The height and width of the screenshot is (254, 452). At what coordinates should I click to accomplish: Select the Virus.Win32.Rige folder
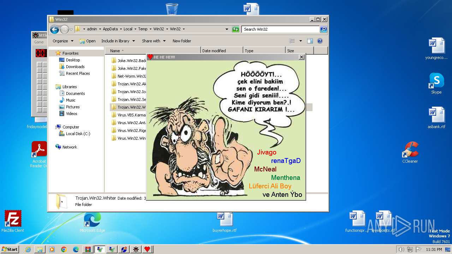[x=129, y=131]
